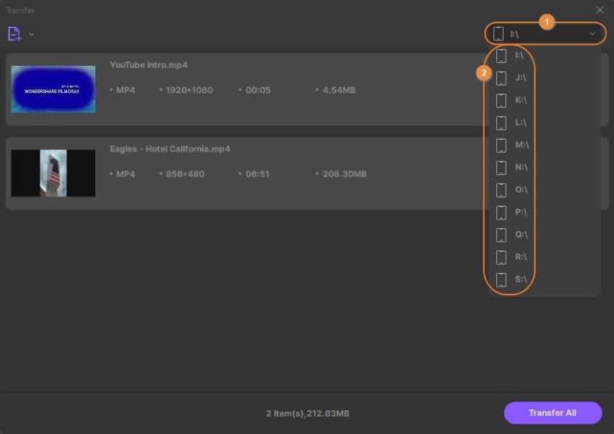Image resolution: width=614 pixels, height=434 pixels.
Task: Click the phone icon beside N:\
Action: coord(501,168)
